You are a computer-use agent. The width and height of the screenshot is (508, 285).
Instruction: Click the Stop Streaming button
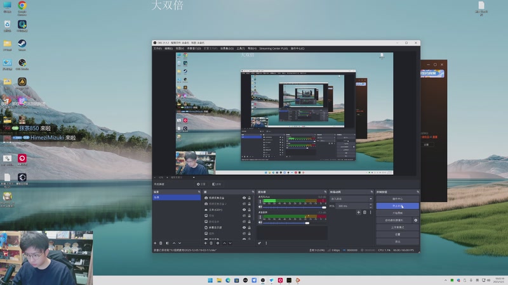[x=398, y=206]
